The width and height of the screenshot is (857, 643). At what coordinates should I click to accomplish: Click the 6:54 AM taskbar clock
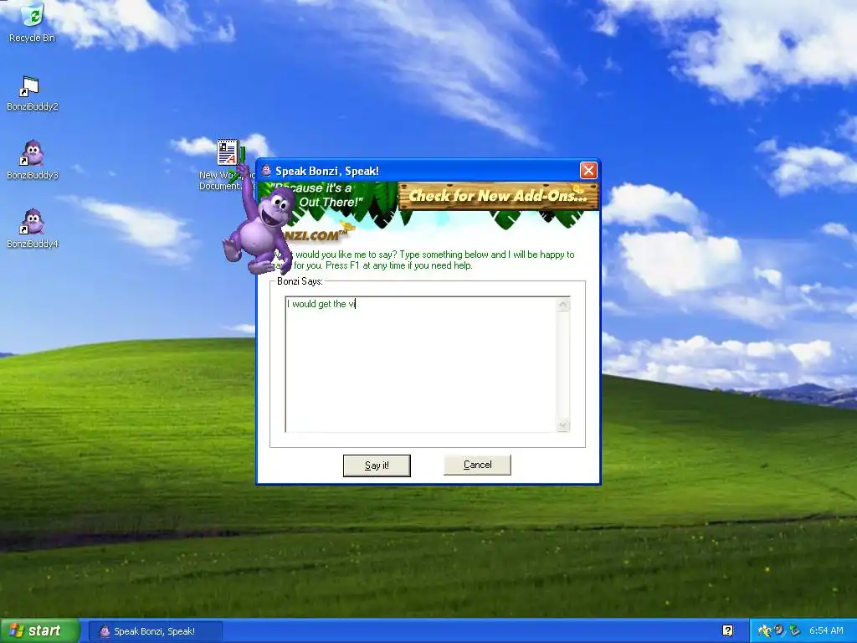(x=826, y=630)
